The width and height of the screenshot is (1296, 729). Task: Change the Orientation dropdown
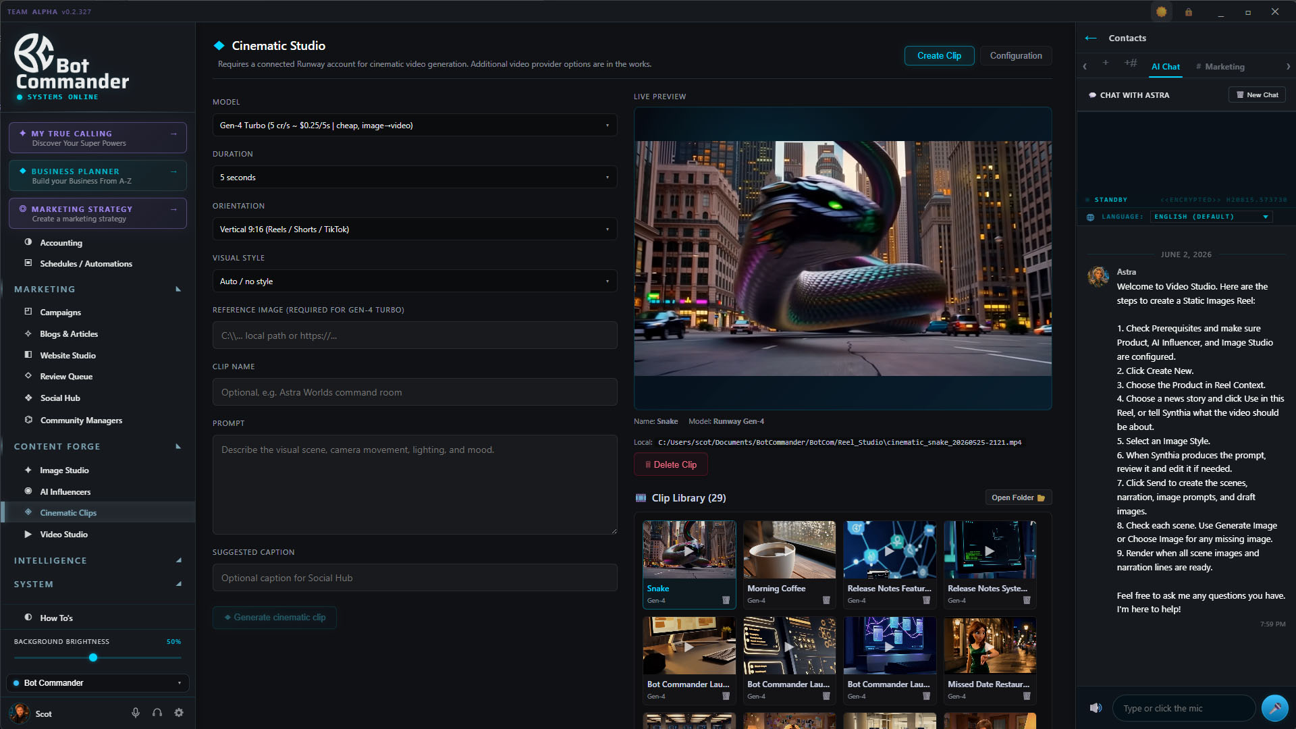(414, 229)
